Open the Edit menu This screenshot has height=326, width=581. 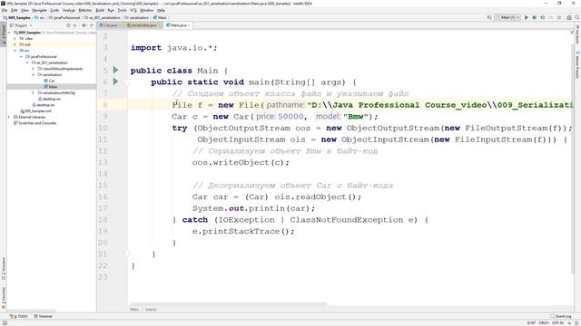[15, 10]
